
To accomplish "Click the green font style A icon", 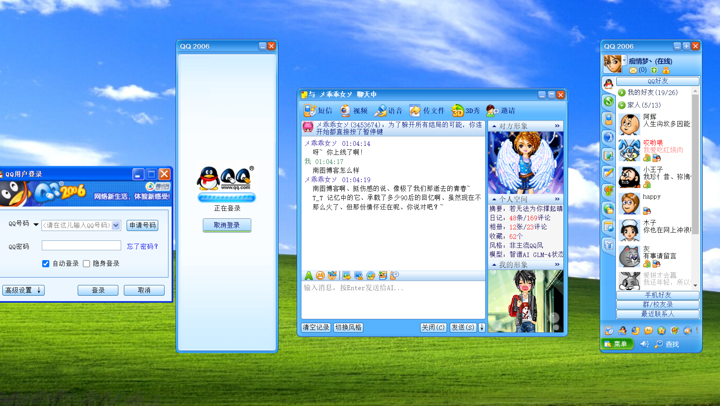I will (x=309, y=276).
